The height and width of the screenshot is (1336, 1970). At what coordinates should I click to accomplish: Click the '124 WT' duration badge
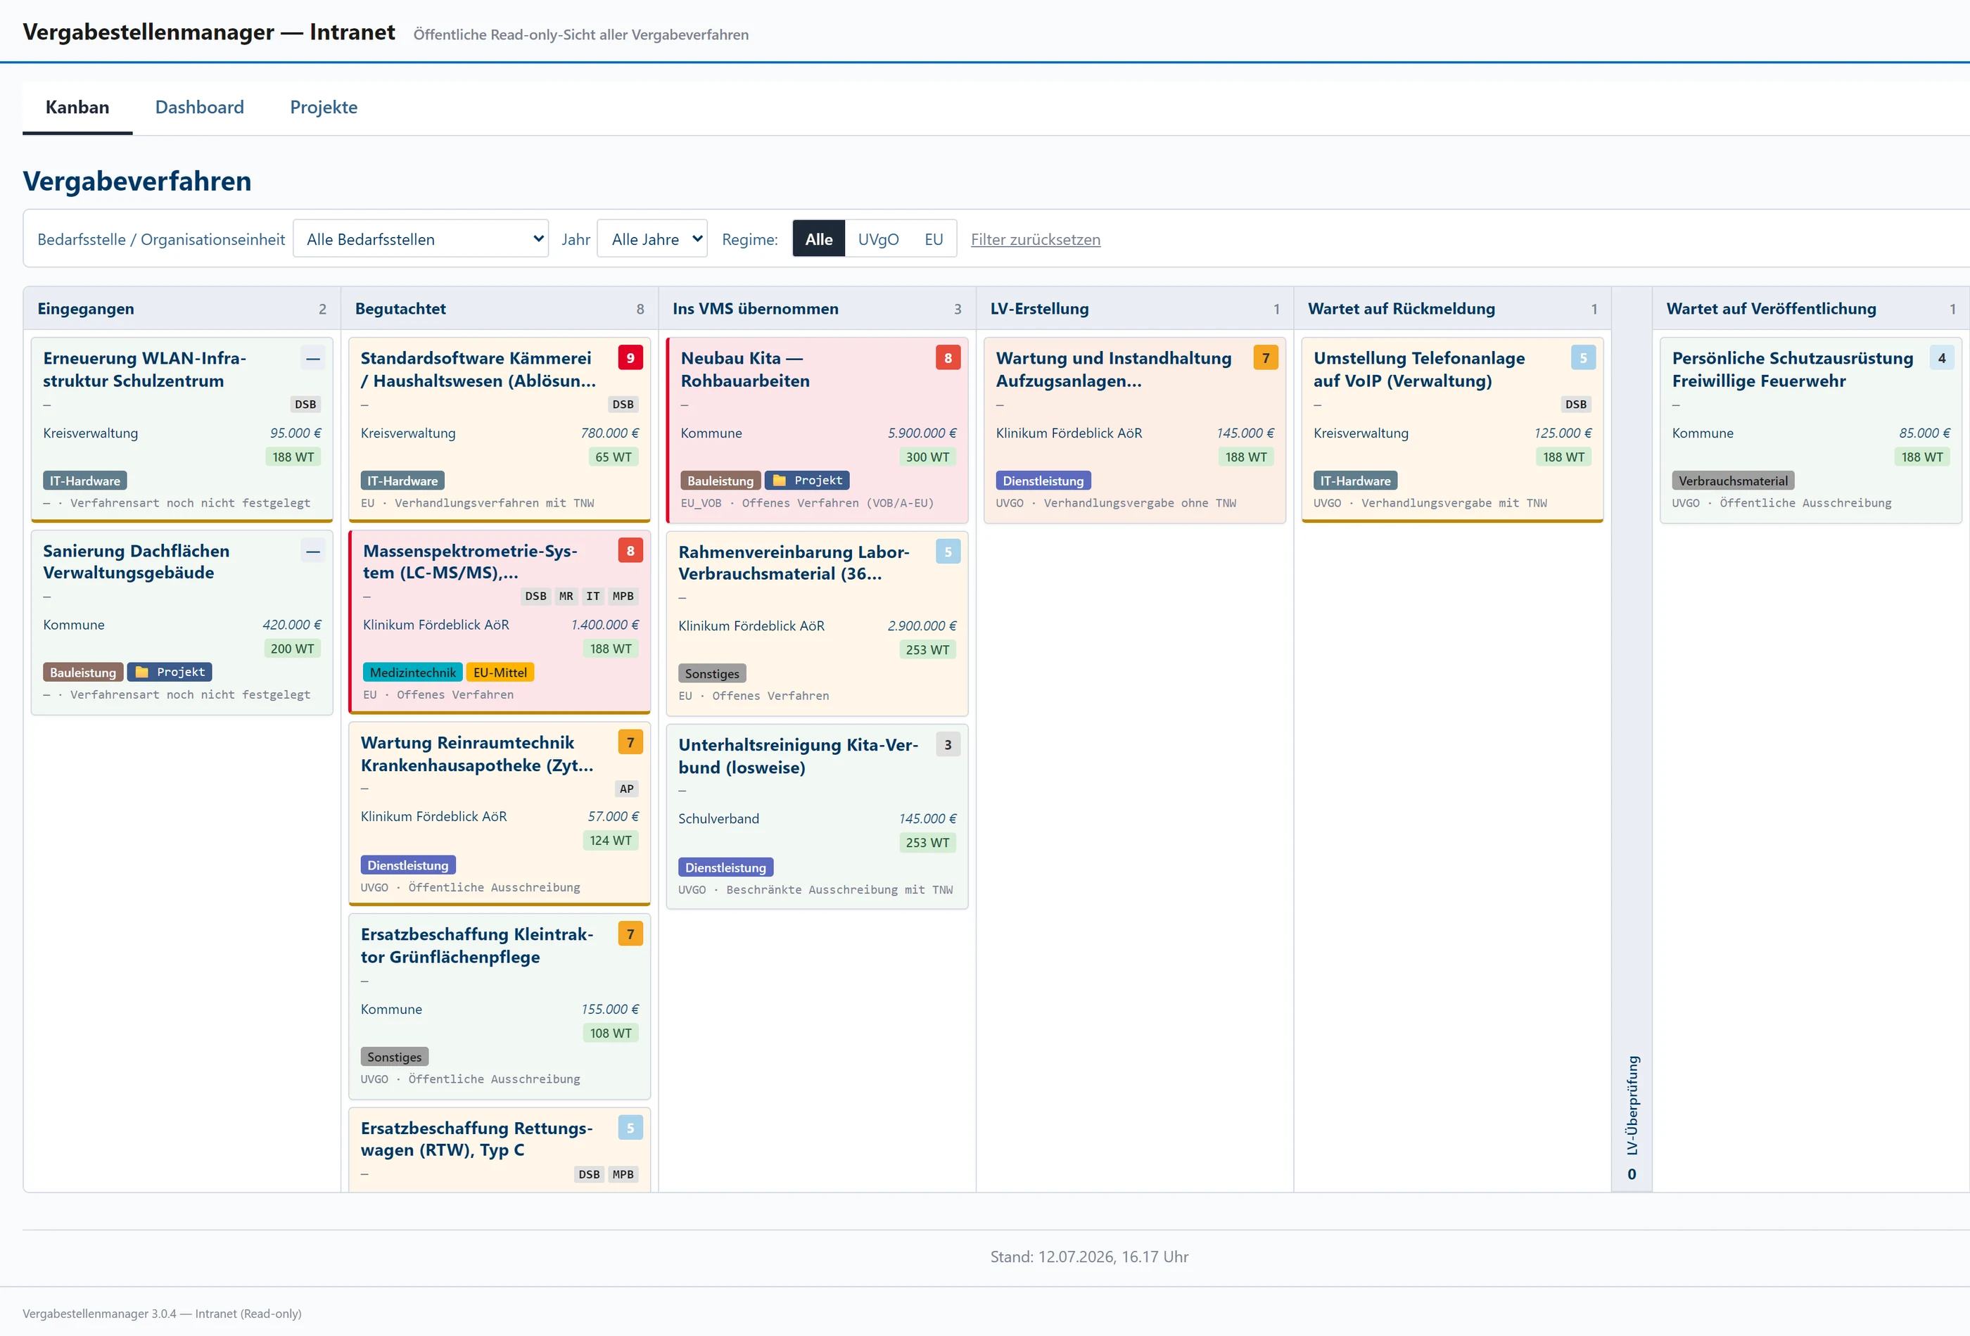click(x=610, y=841)
